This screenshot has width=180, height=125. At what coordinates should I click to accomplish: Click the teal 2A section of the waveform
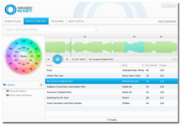(x=134, y=47)
